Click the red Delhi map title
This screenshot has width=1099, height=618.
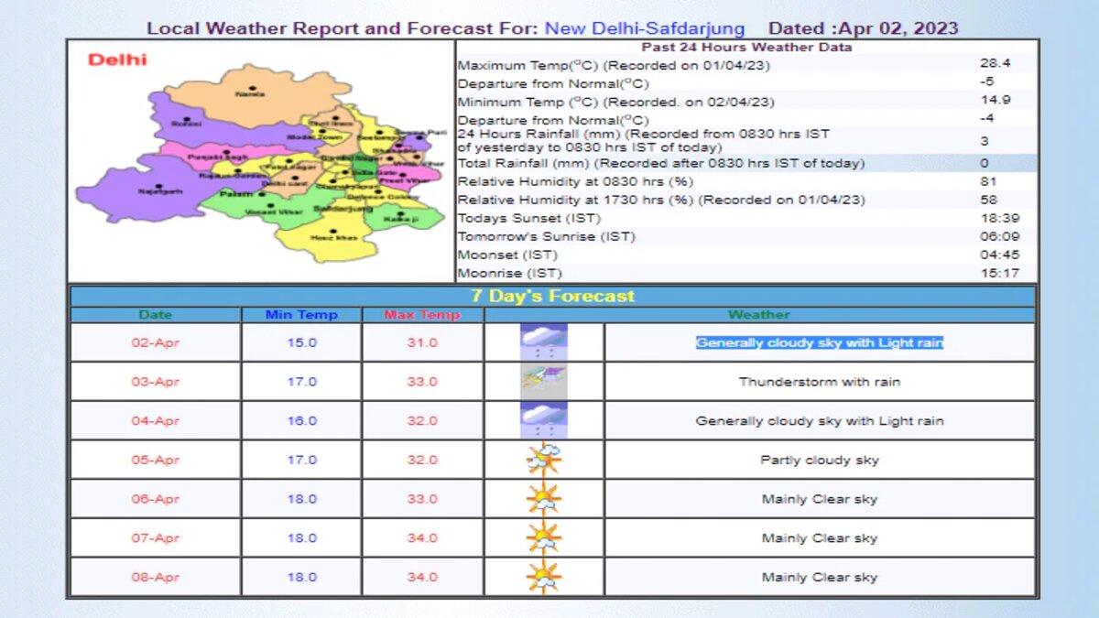click(117, 60)
